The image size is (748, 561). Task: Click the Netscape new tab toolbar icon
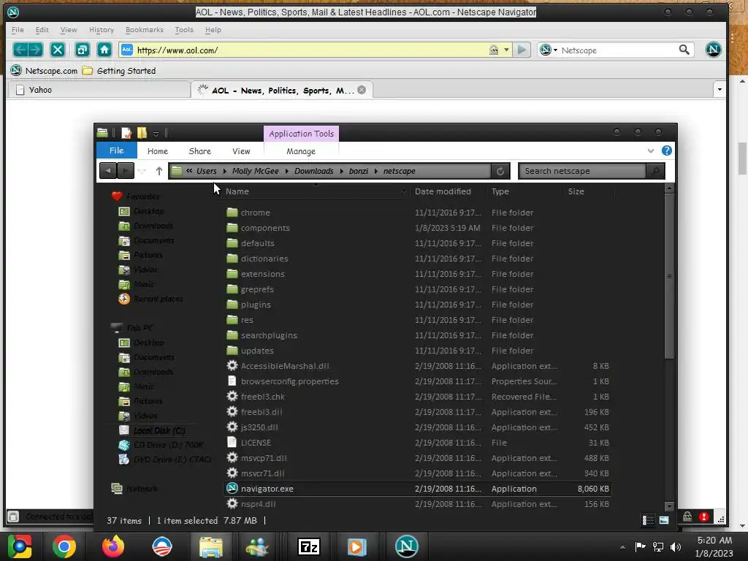point(82,50)
